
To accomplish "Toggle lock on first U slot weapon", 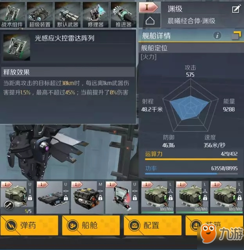I will (x=30, y=198).
